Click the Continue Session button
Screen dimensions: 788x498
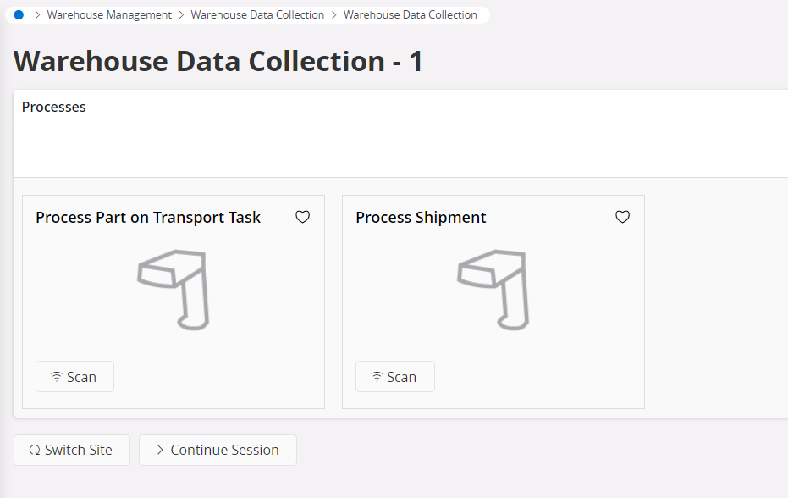[x=218, y=451]
